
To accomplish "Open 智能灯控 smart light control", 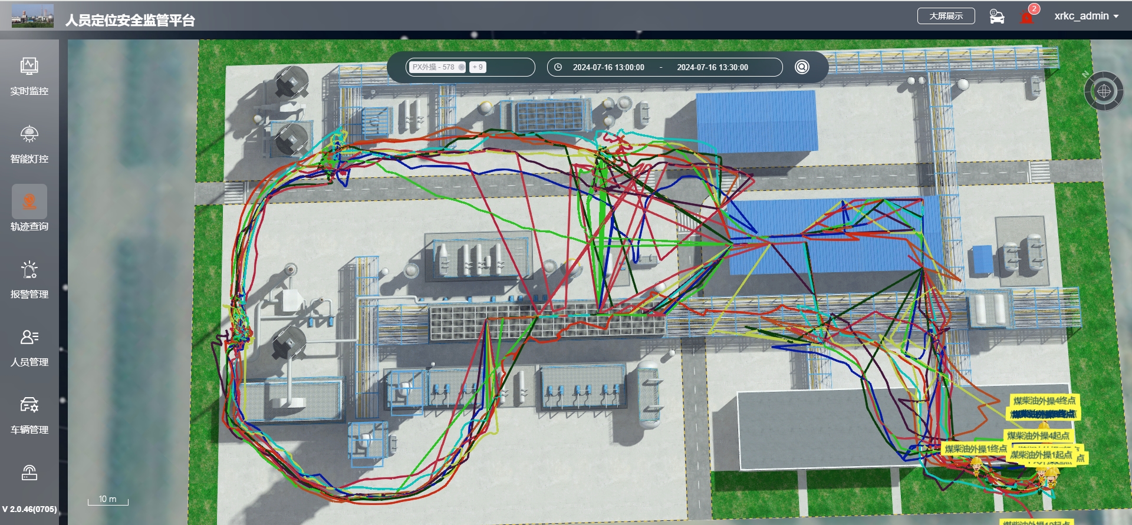I will pos(29,144).
